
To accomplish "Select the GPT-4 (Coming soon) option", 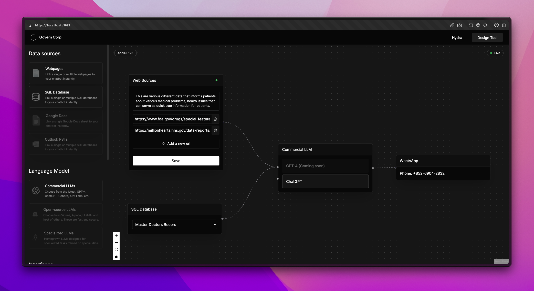I will coord(325,166).
